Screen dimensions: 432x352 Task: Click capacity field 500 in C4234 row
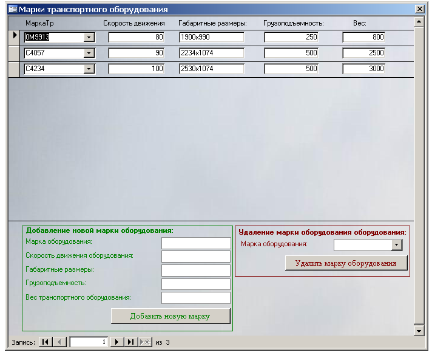coord(291,69)
